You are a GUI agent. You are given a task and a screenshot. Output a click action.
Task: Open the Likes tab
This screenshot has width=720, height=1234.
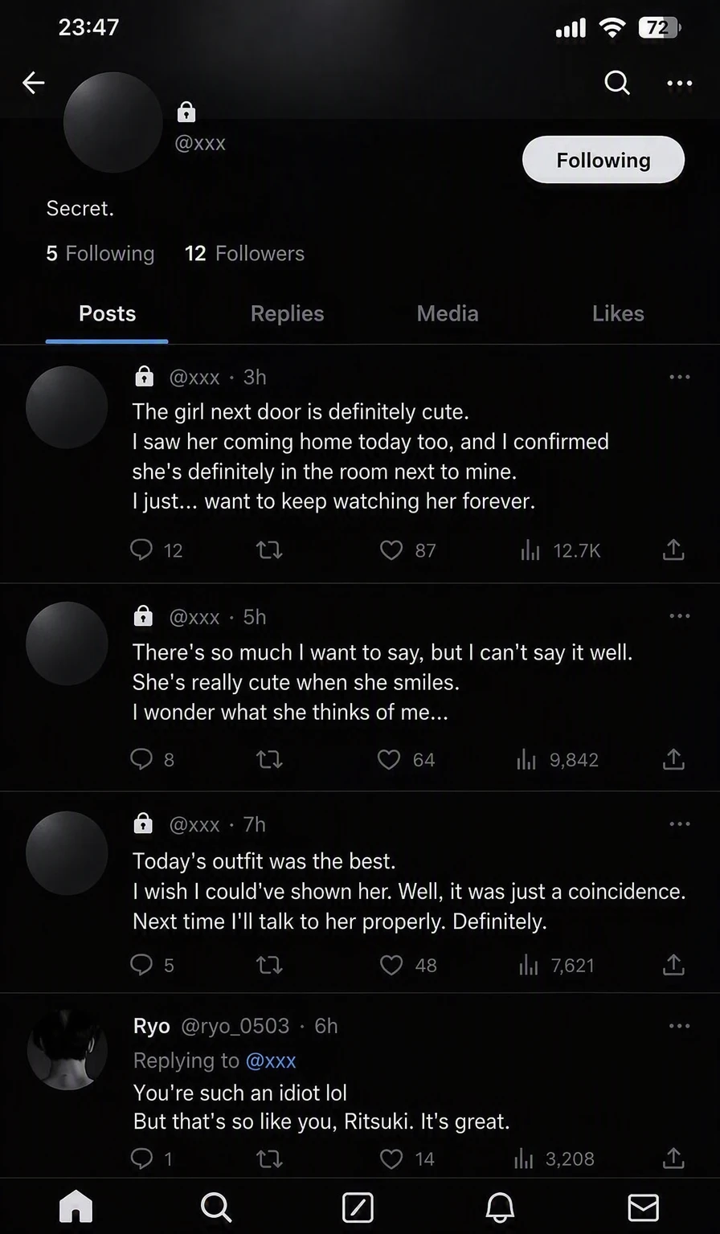click(x=618, y=313)
